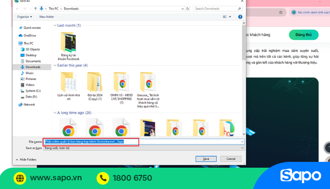Viewport: 330px width, 189px height.
Task: Collapse the Earlier this year group
Action: 55,65
